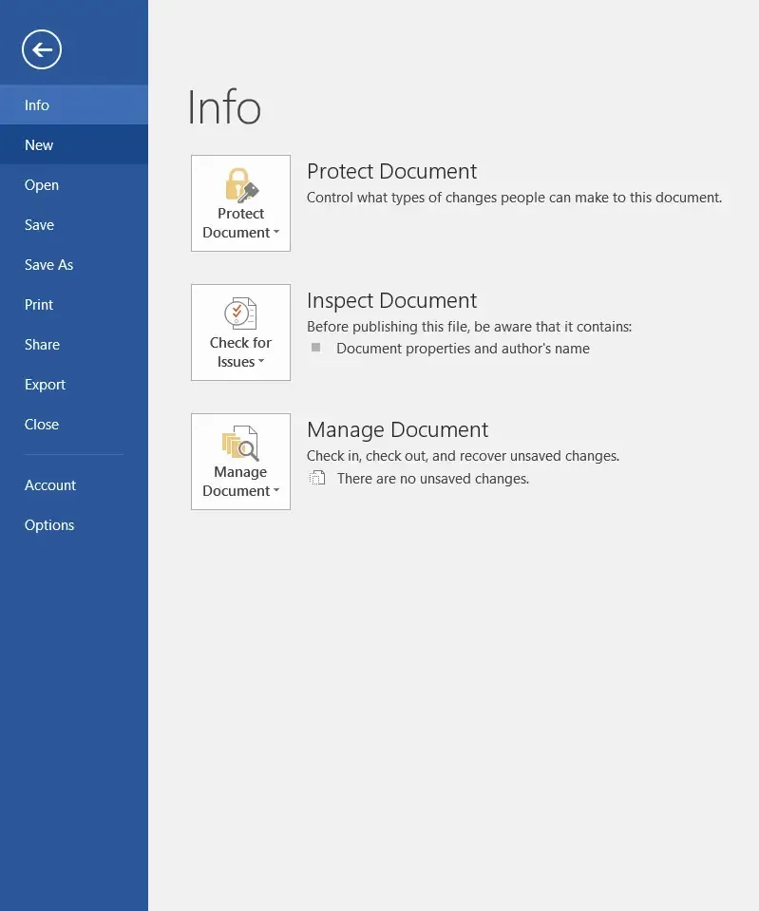Click the Protect Document heading

pyautogui.click(x=391, y=171)
